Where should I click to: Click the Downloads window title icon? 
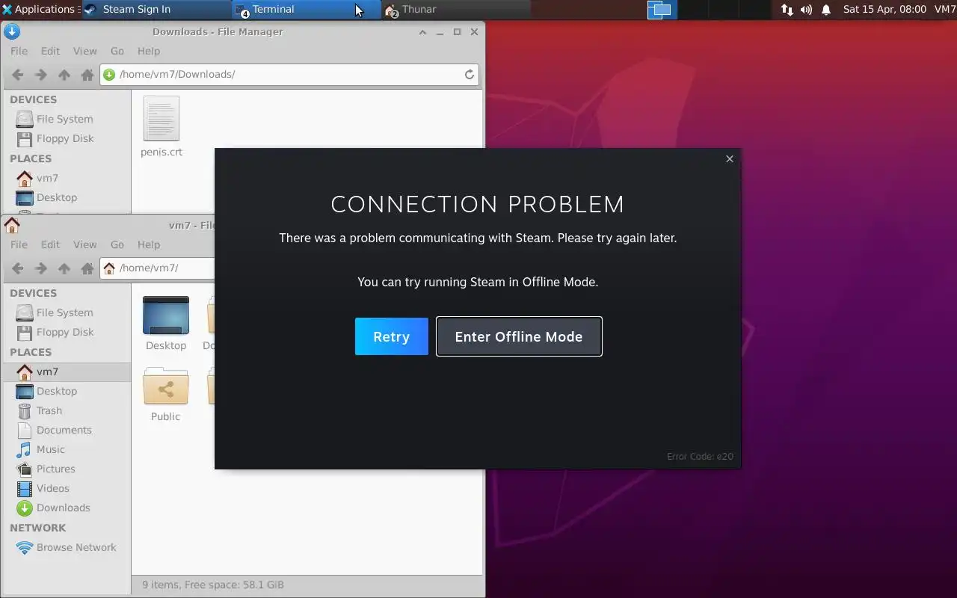coord(12,31)
